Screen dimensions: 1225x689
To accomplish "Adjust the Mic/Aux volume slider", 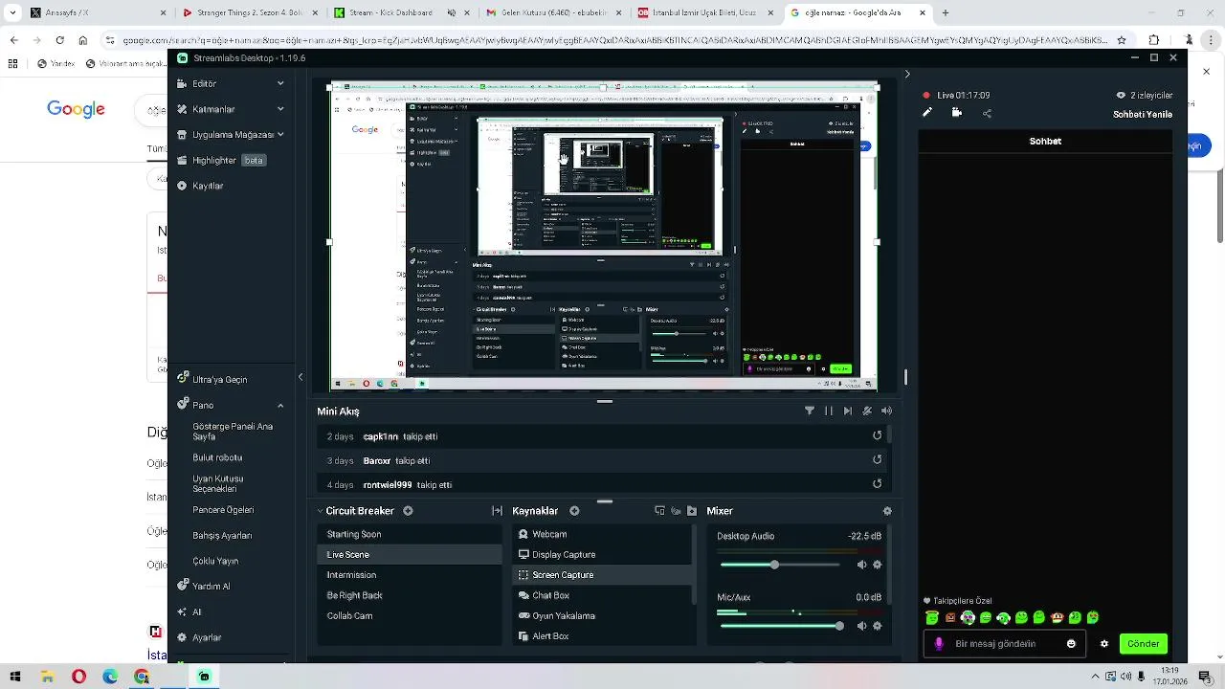I will (x=780, y=626).
